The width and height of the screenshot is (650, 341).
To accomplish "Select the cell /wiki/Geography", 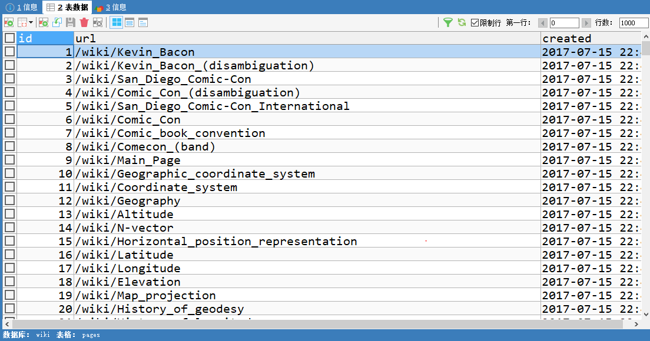I will [x=307, y=200].
